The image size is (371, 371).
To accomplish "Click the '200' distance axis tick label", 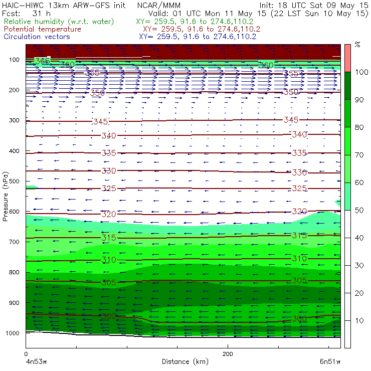I will [228, 354].
